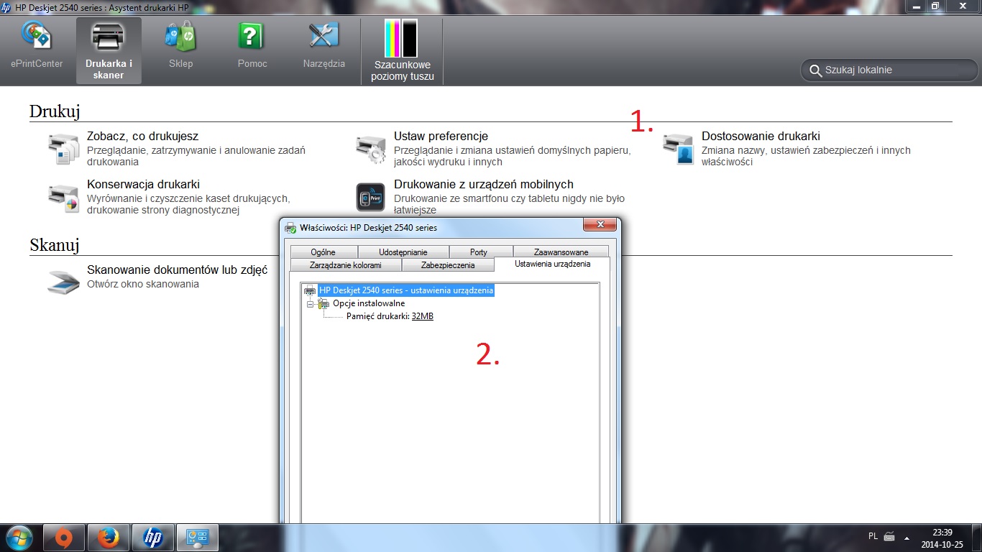
Task: Select the Ustawienia urządzenia tab
Action: (x=552, y=264)
